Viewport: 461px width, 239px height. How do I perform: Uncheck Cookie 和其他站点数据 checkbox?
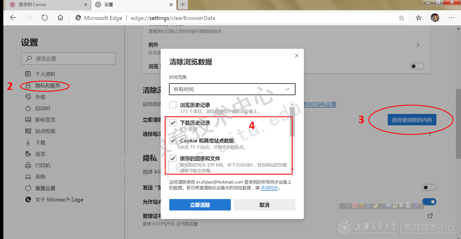(173, 141)
